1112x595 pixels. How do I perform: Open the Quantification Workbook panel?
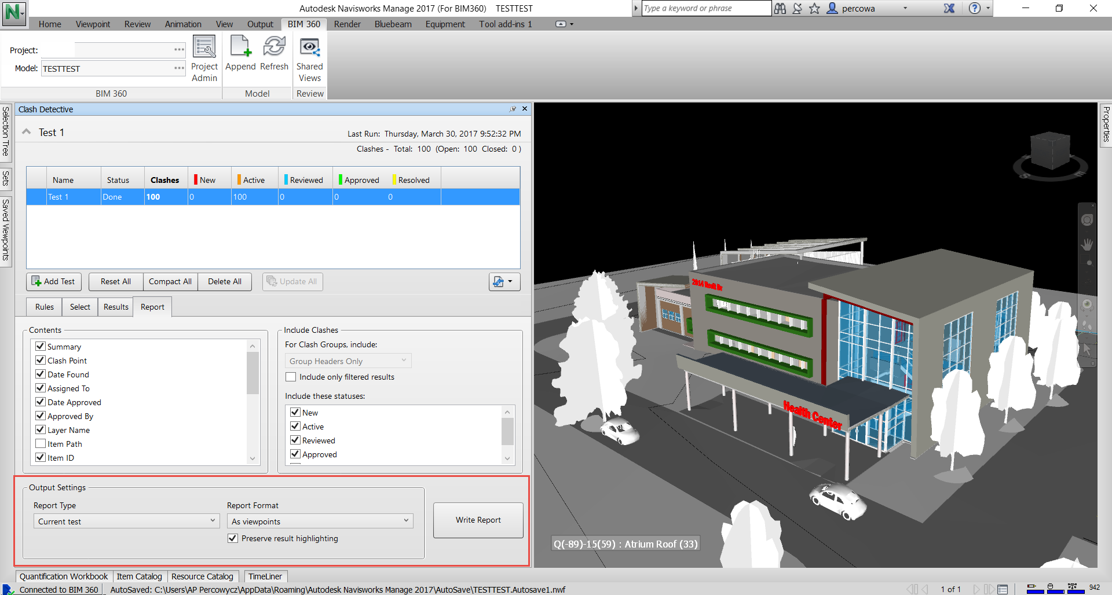tap(63, 576)
